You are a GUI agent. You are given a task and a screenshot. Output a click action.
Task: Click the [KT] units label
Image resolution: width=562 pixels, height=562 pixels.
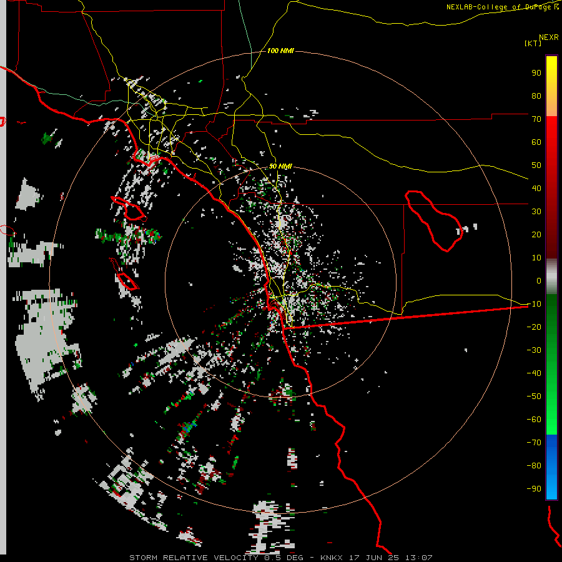pyautogui.click(x=533, y=43)
